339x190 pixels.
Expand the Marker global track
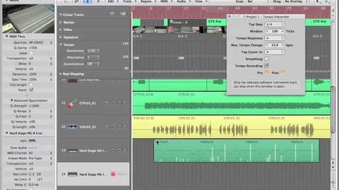61,22
